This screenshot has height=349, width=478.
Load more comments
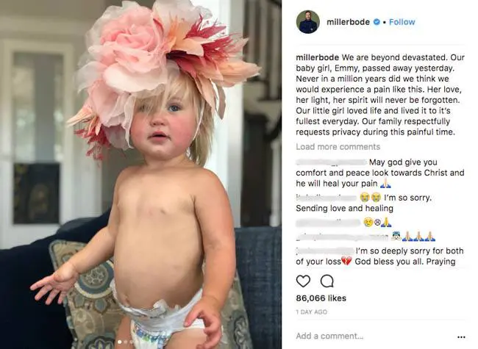click(x=338, y=147)
